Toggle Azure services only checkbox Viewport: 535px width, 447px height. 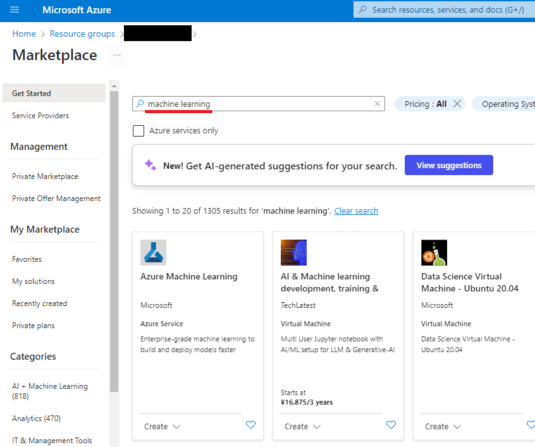point(138,131)
